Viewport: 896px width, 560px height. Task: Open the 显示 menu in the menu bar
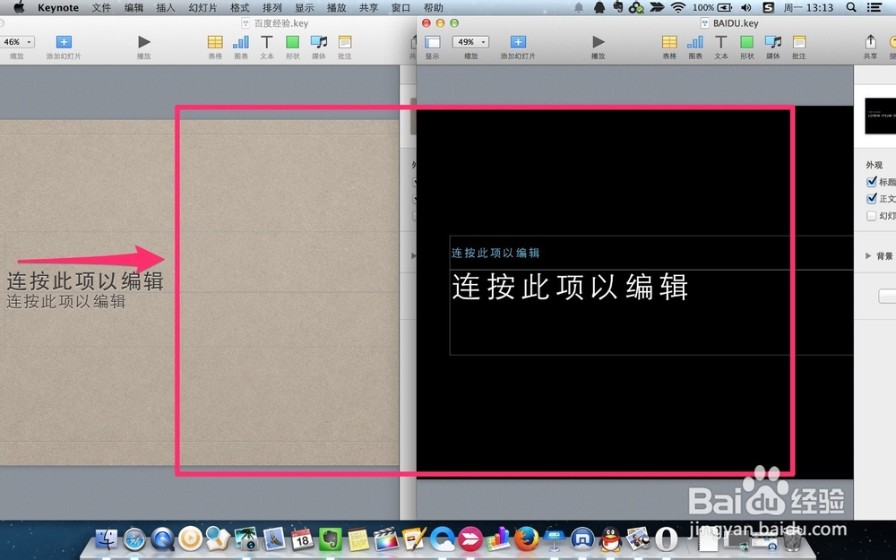pos(305,7)
